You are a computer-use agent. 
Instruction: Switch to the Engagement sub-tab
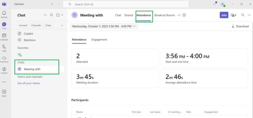(x=99, y=40)
